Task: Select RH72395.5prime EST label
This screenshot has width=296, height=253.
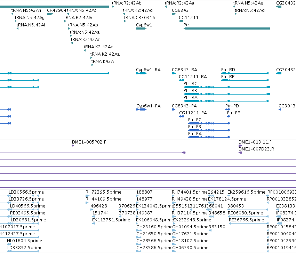Action: (103, 192)
